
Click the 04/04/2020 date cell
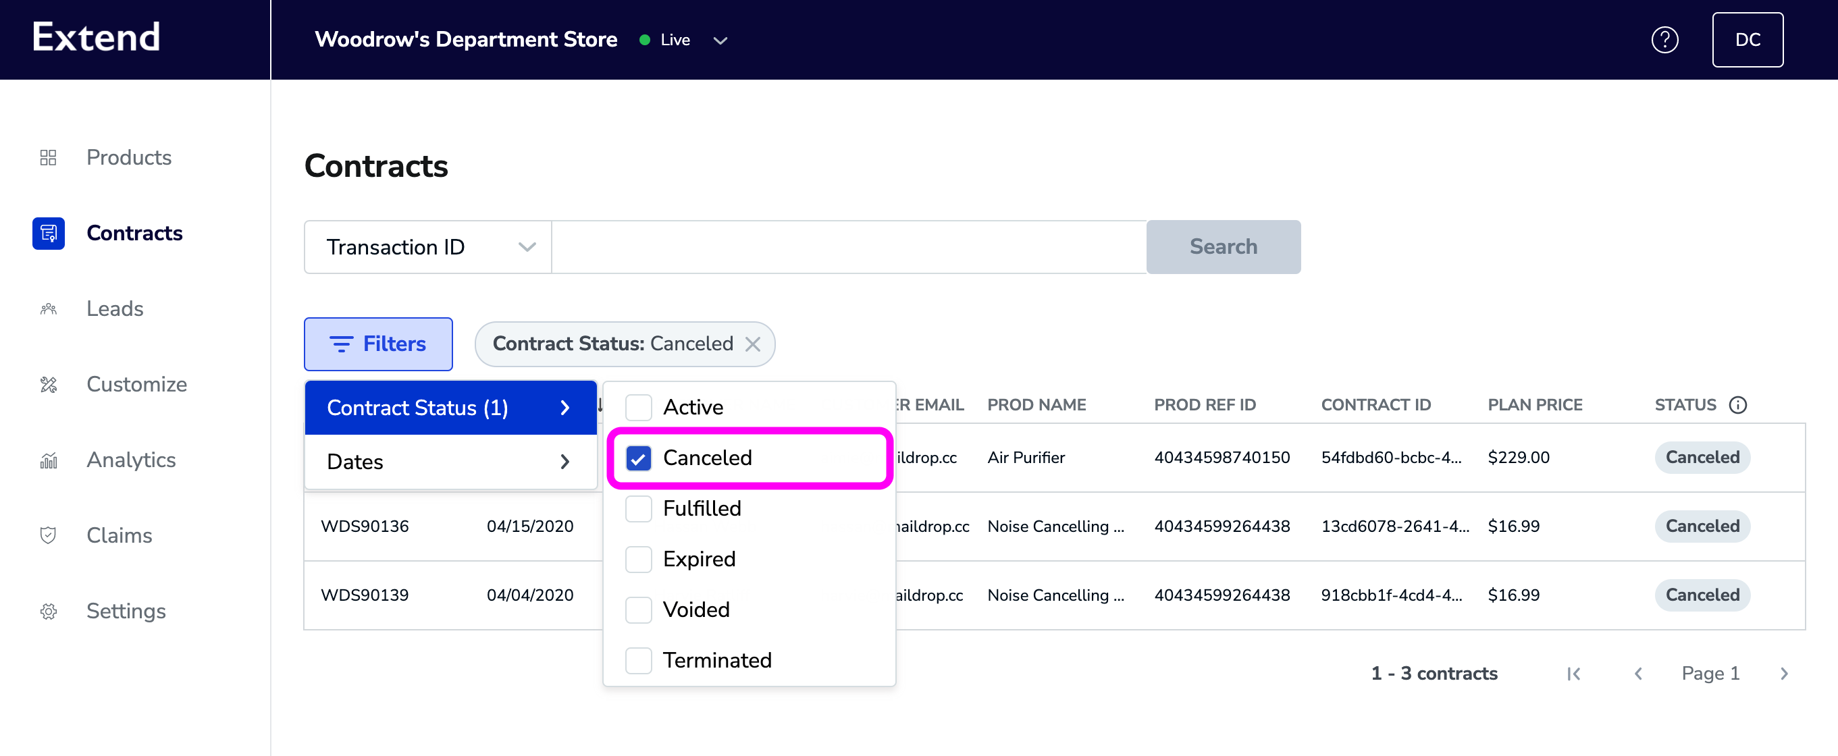click(529, 595)
